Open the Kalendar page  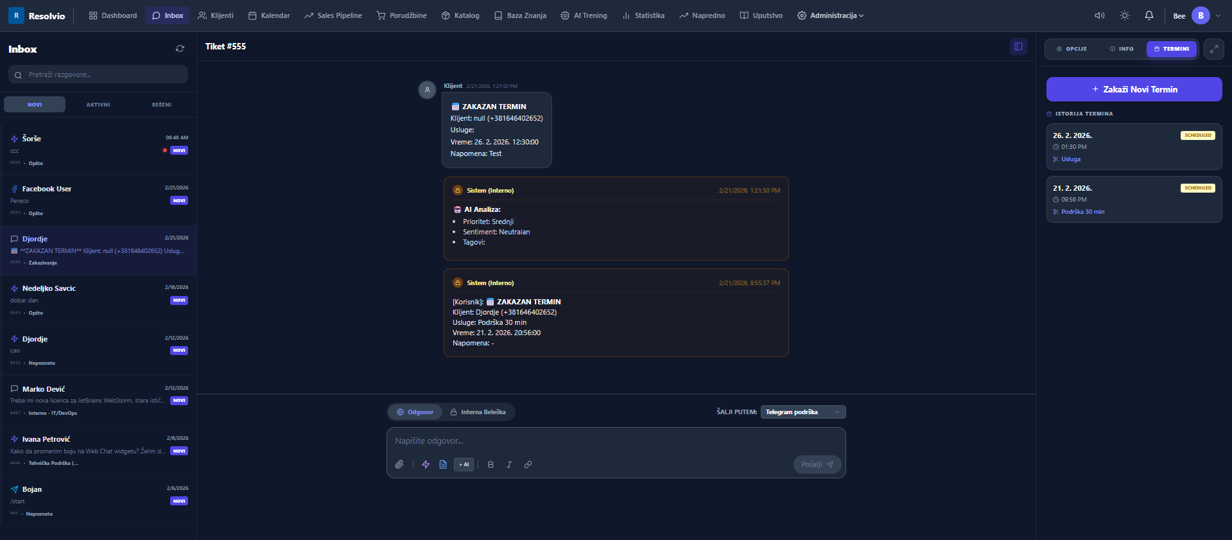269,15
